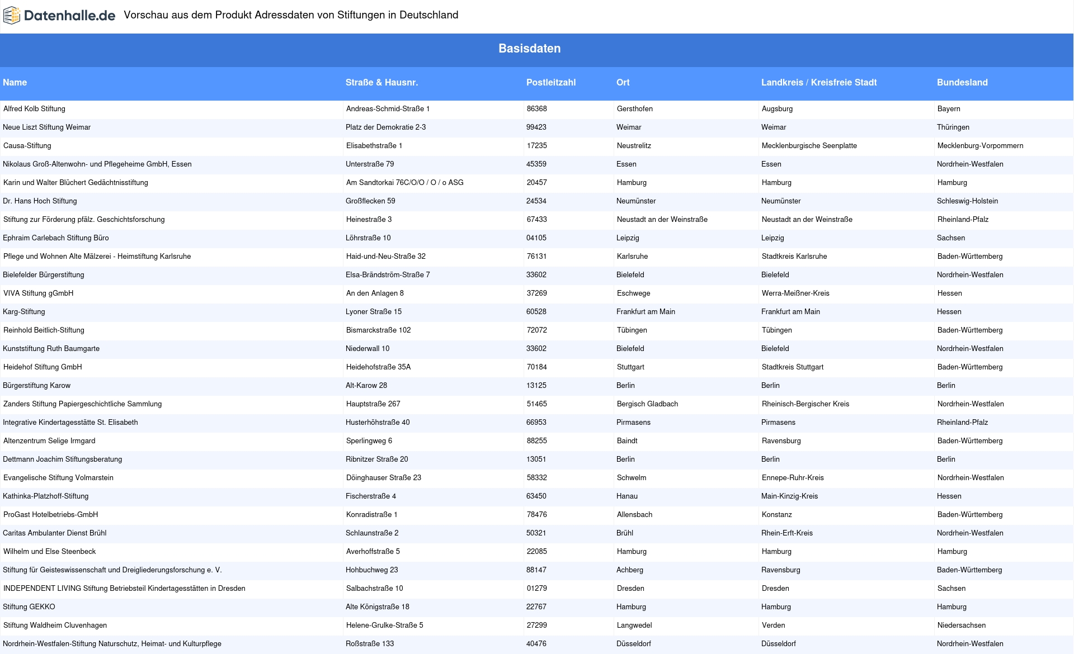Click district Mecklenburgische Seenplatte
1074x654 pixels.
pos(809,146)
